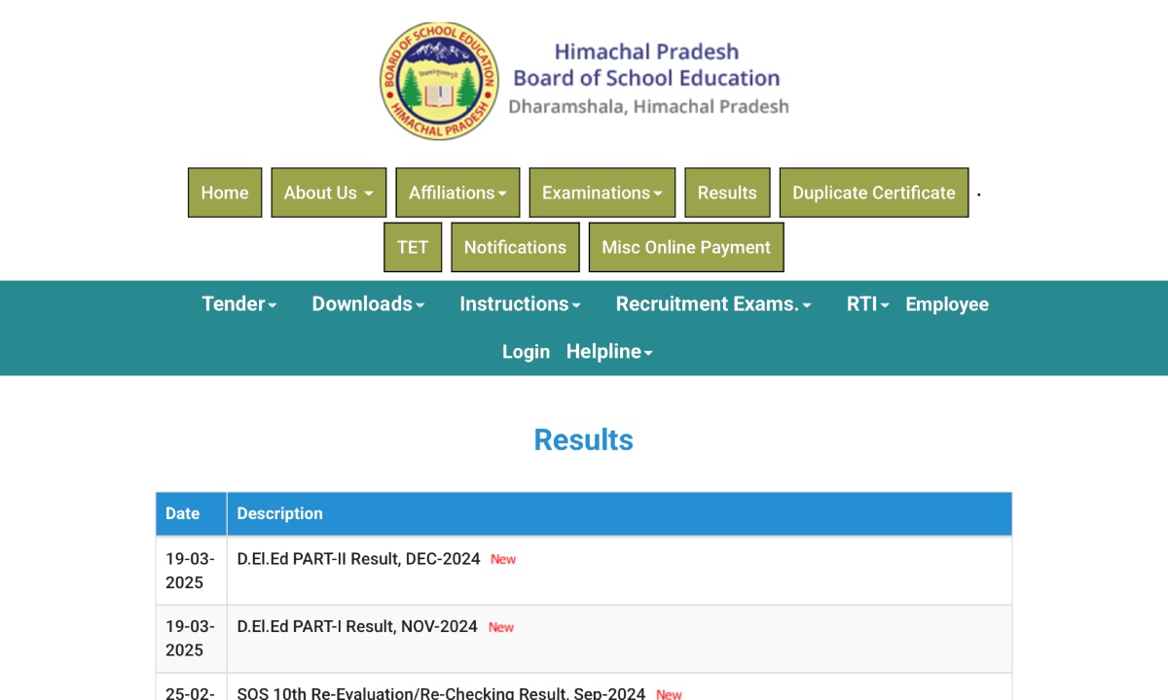The height and width of the screenshot is (700, 1168).
Task: Open the TET section
Action: pyautogui.click(x=413, y=247)
